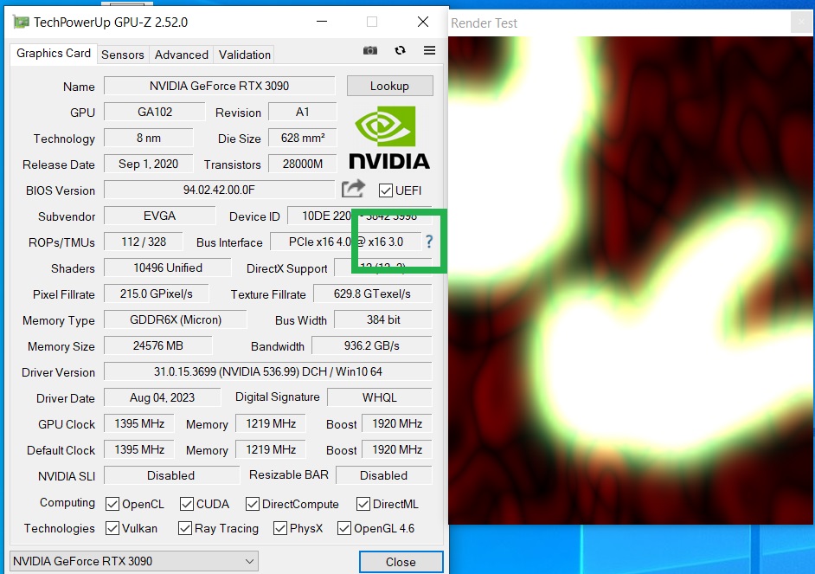The width and height of the screenshot is (815, 574).
Task: Click the Lookup button
Action: point(390,86)
